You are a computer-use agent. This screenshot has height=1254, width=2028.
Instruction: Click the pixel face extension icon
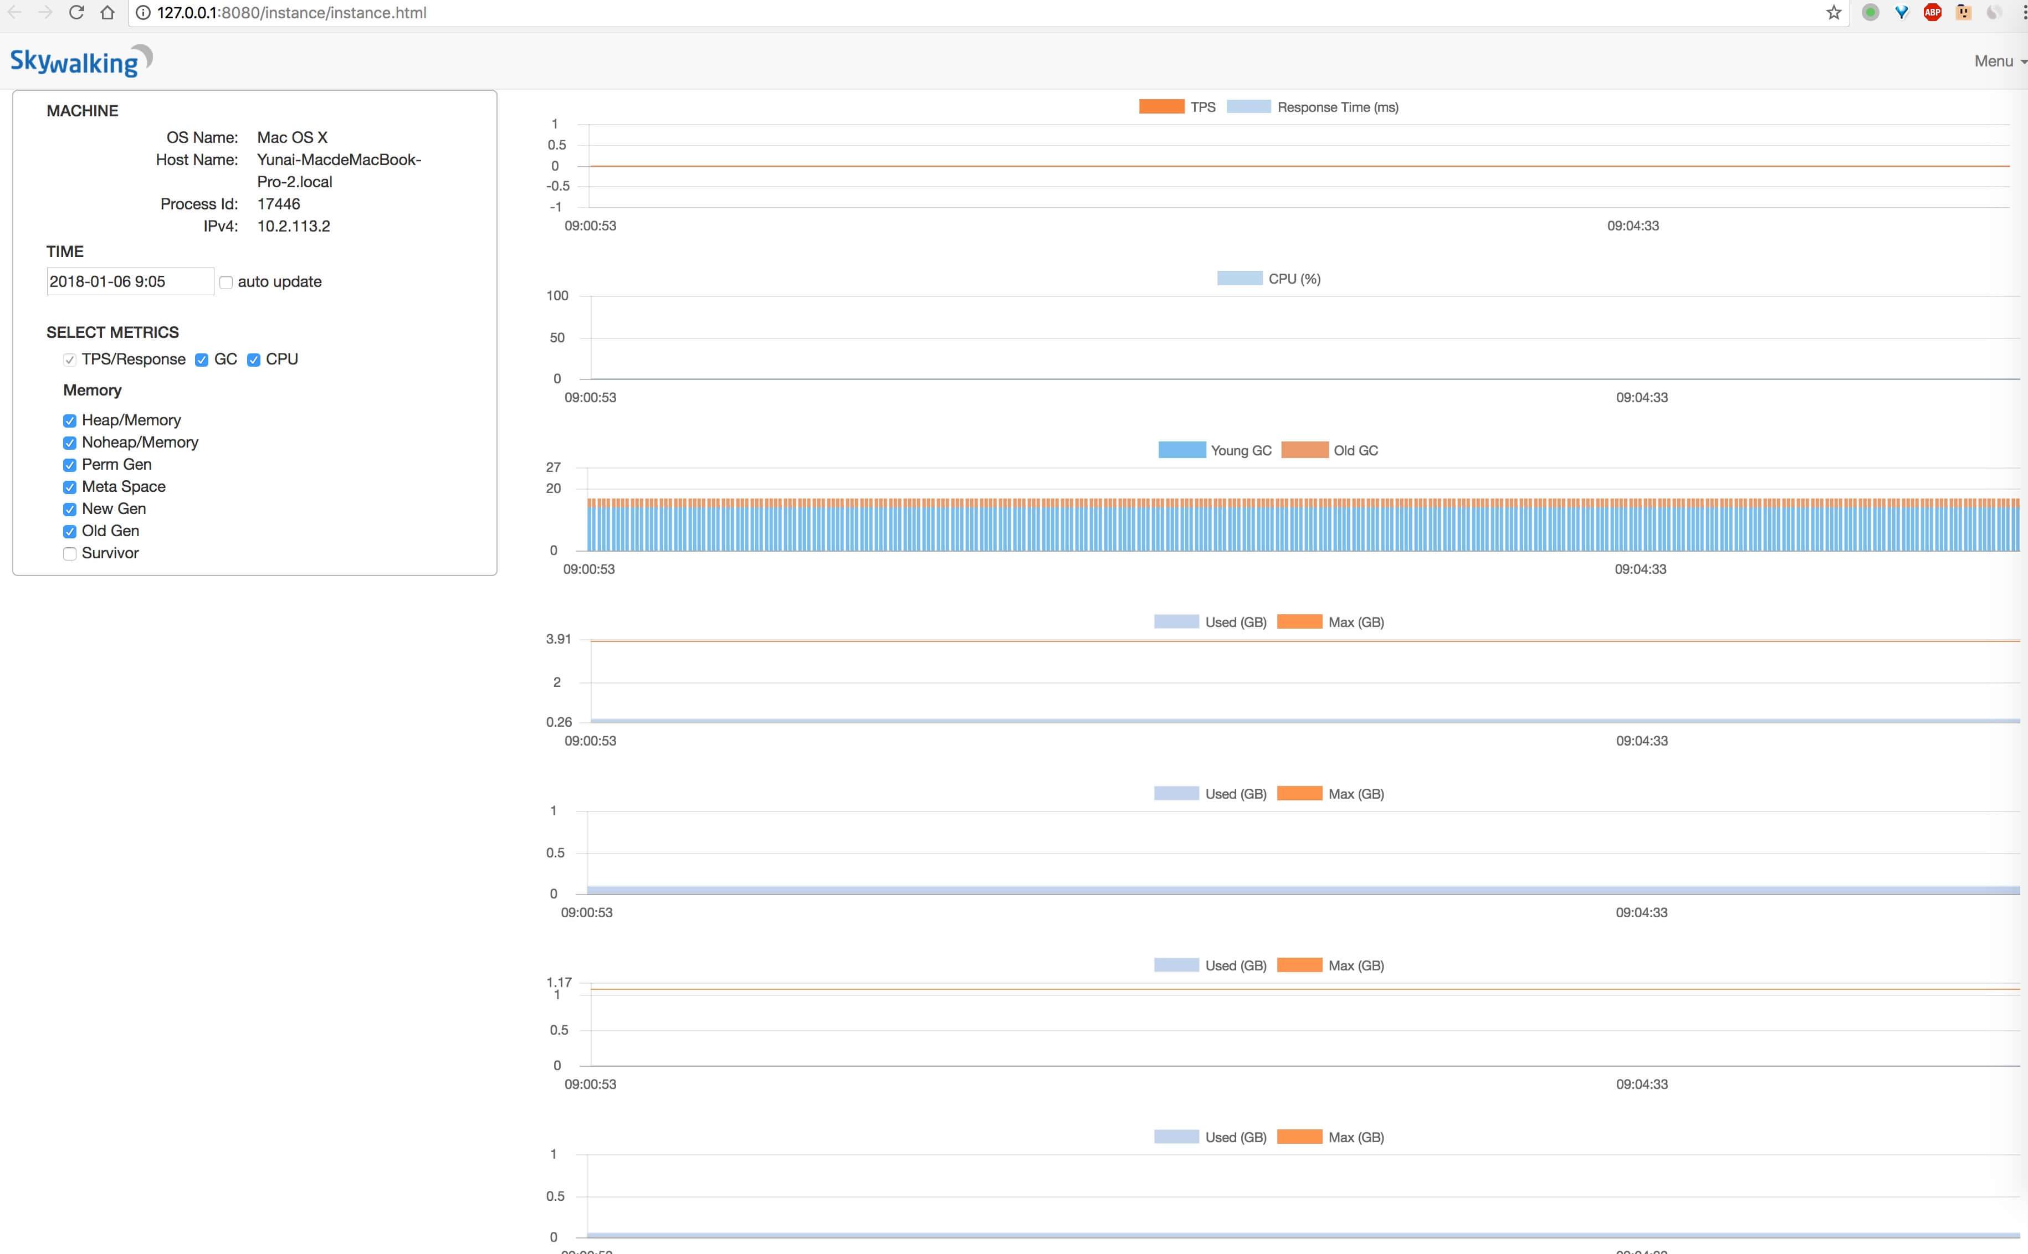1963,12
